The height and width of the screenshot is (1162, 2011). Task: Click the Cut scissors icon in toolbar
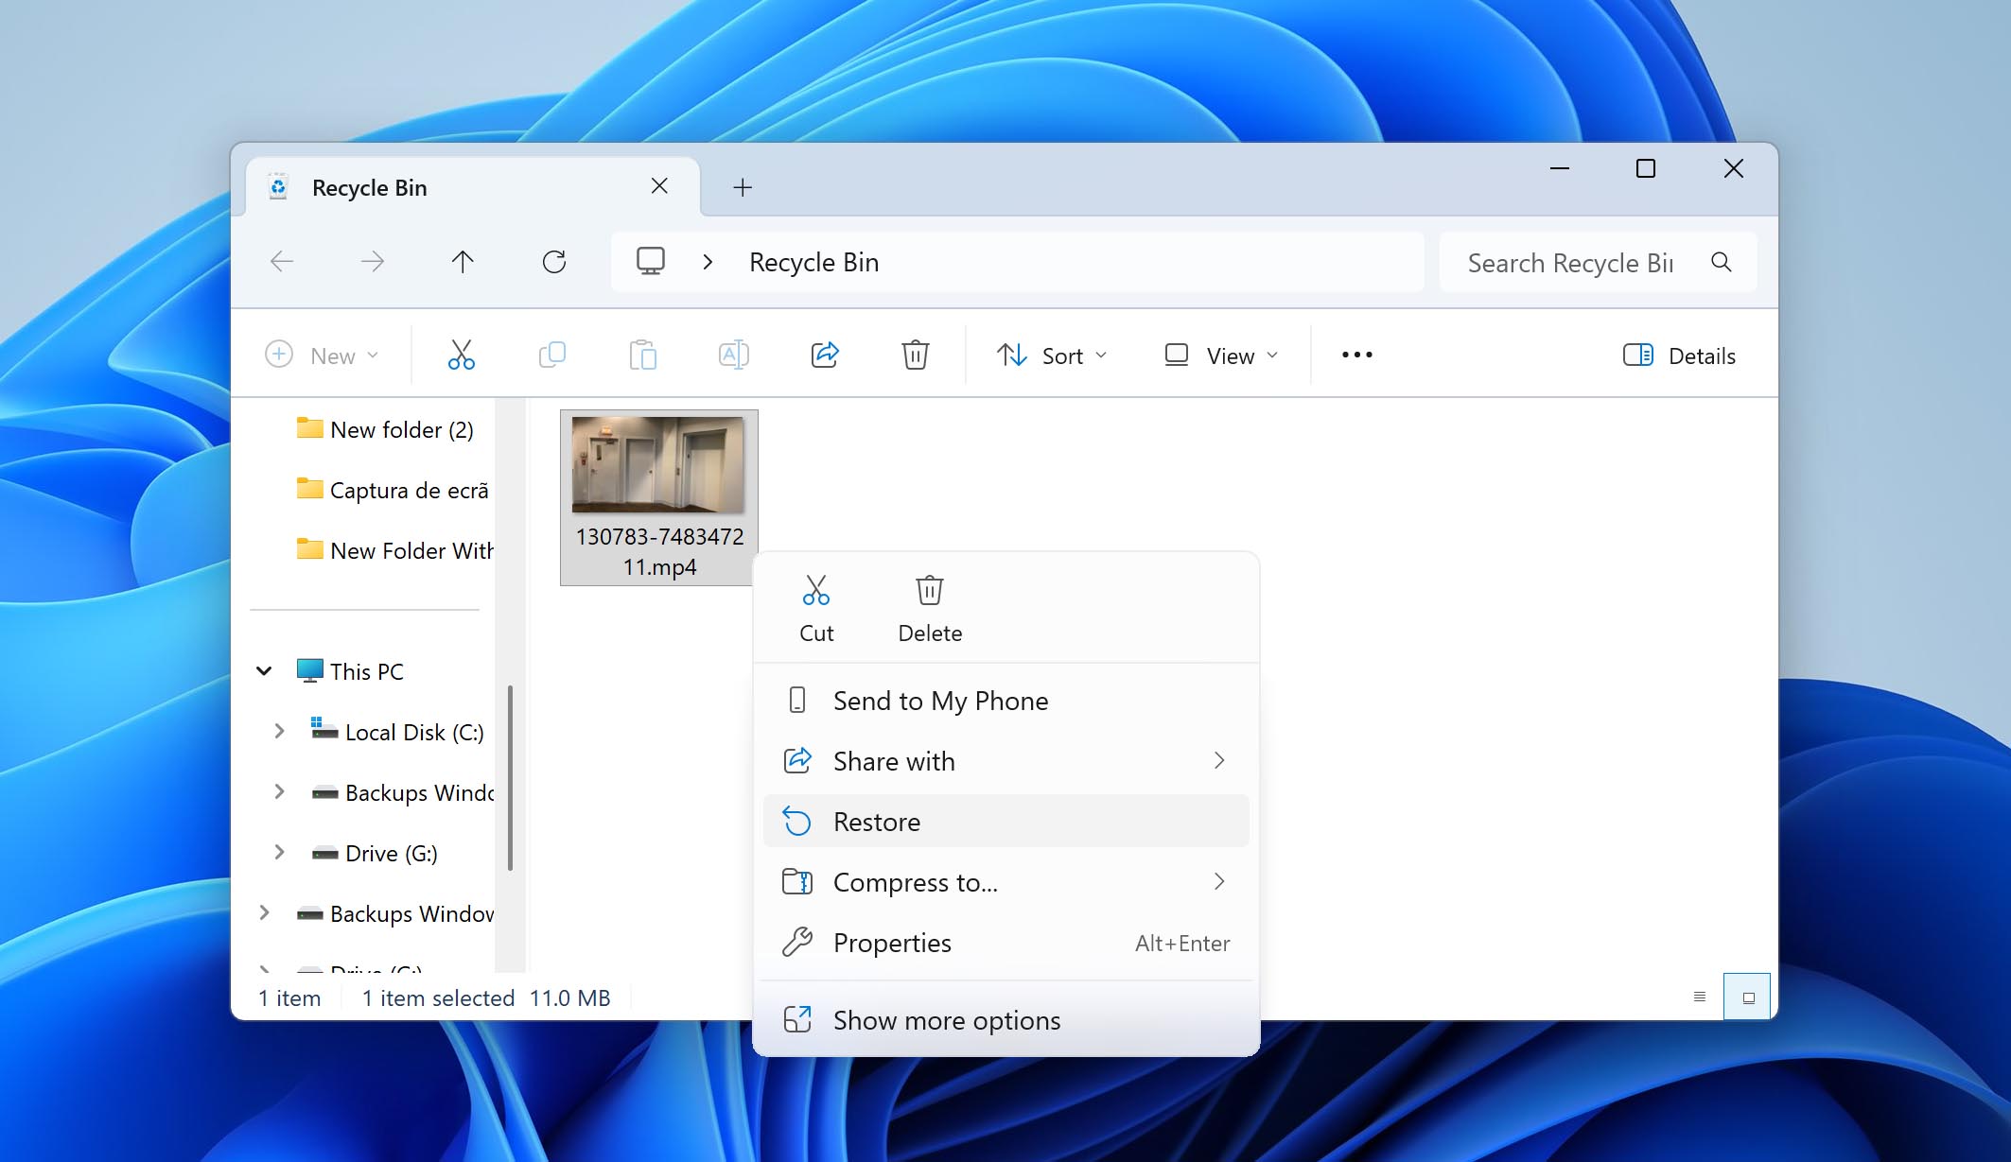pyautogui.click(x=461, y=356)
